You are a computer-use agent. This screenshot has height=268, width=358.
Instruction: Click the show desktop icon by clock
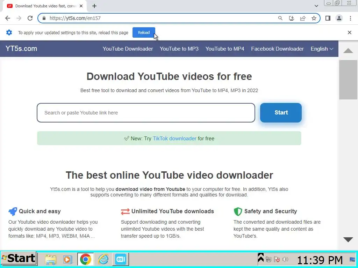pos(352,259)
